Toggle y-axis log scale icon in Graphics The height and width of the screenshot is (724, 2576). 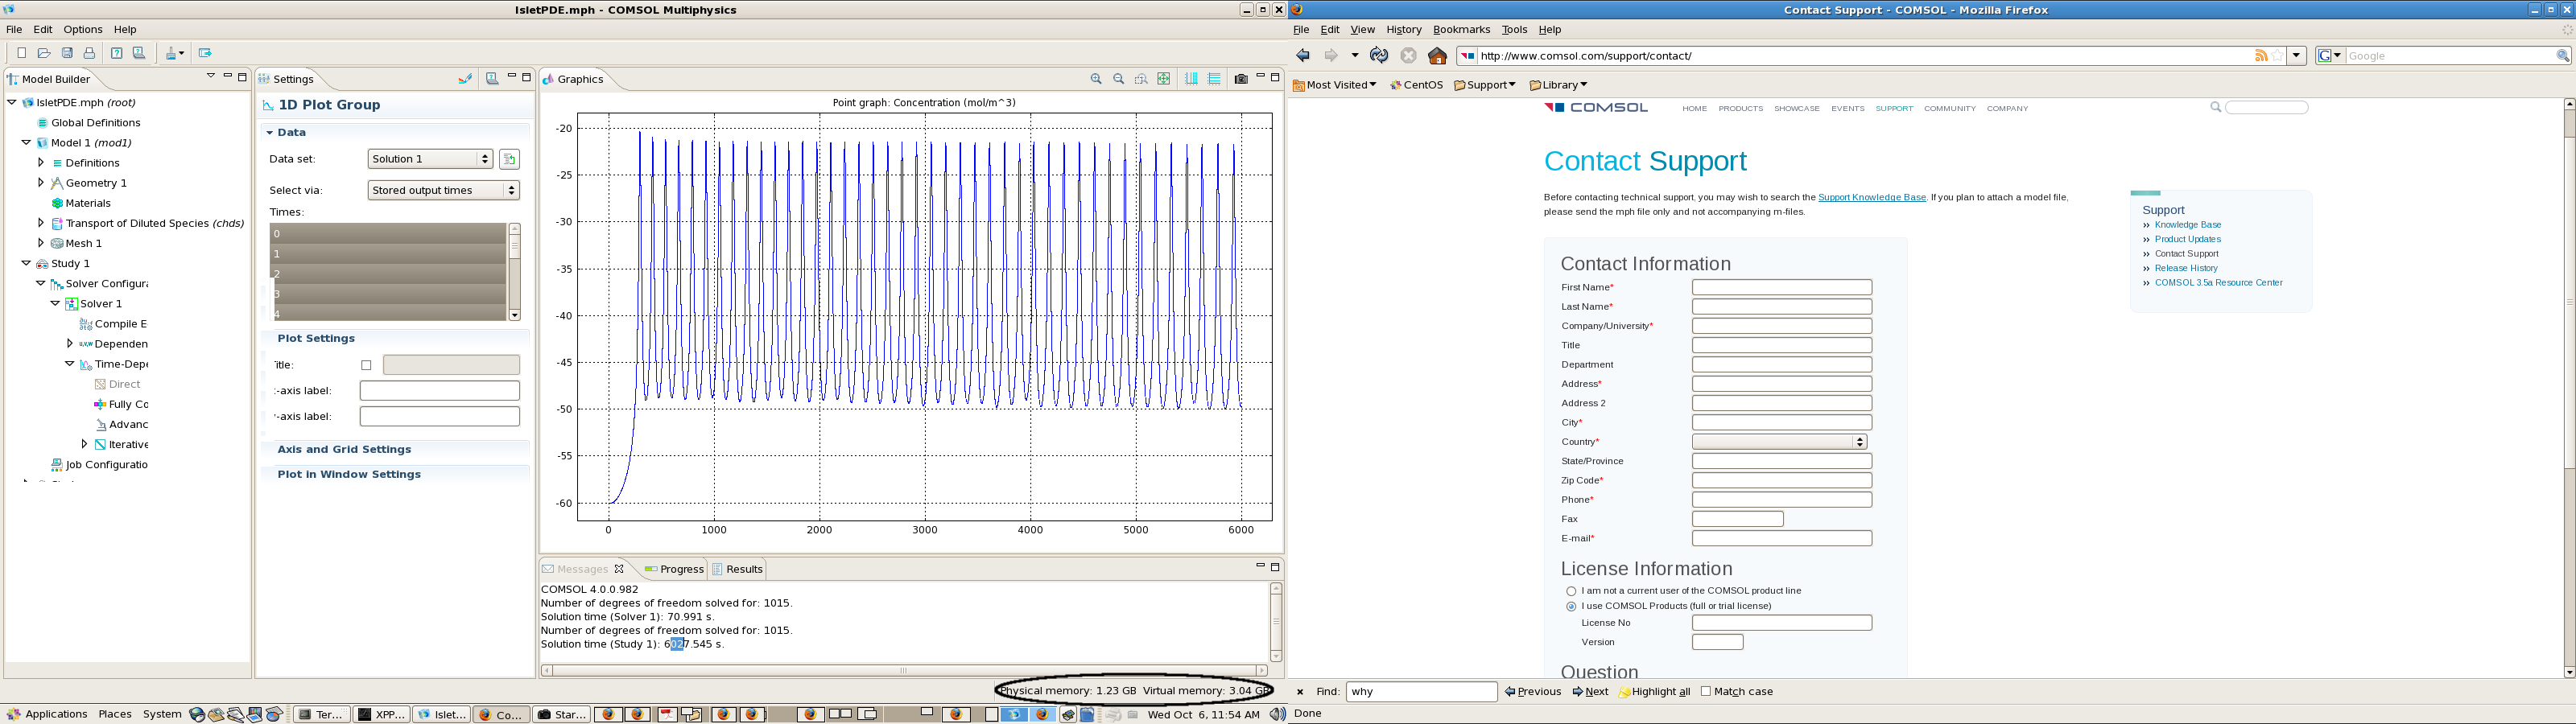tap(1214, 78)
